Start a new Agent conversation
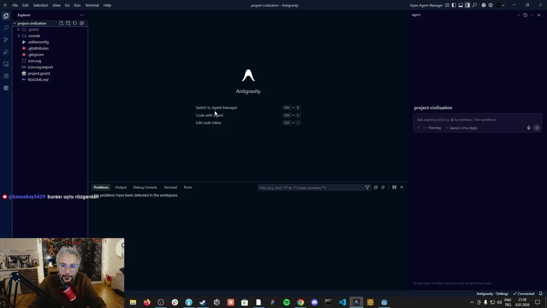547x308 pixels. (518, 15)
